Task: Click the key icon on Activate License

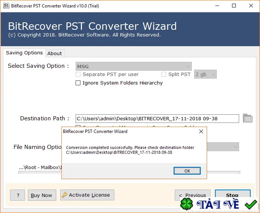Action: pos(64,195)
